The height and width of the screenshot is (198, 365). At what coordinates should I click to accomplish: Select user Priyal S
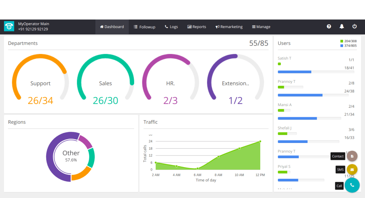point(284,167)
